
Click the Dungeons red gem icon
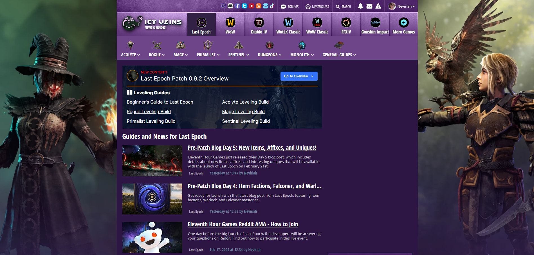[x=270, y=45]
